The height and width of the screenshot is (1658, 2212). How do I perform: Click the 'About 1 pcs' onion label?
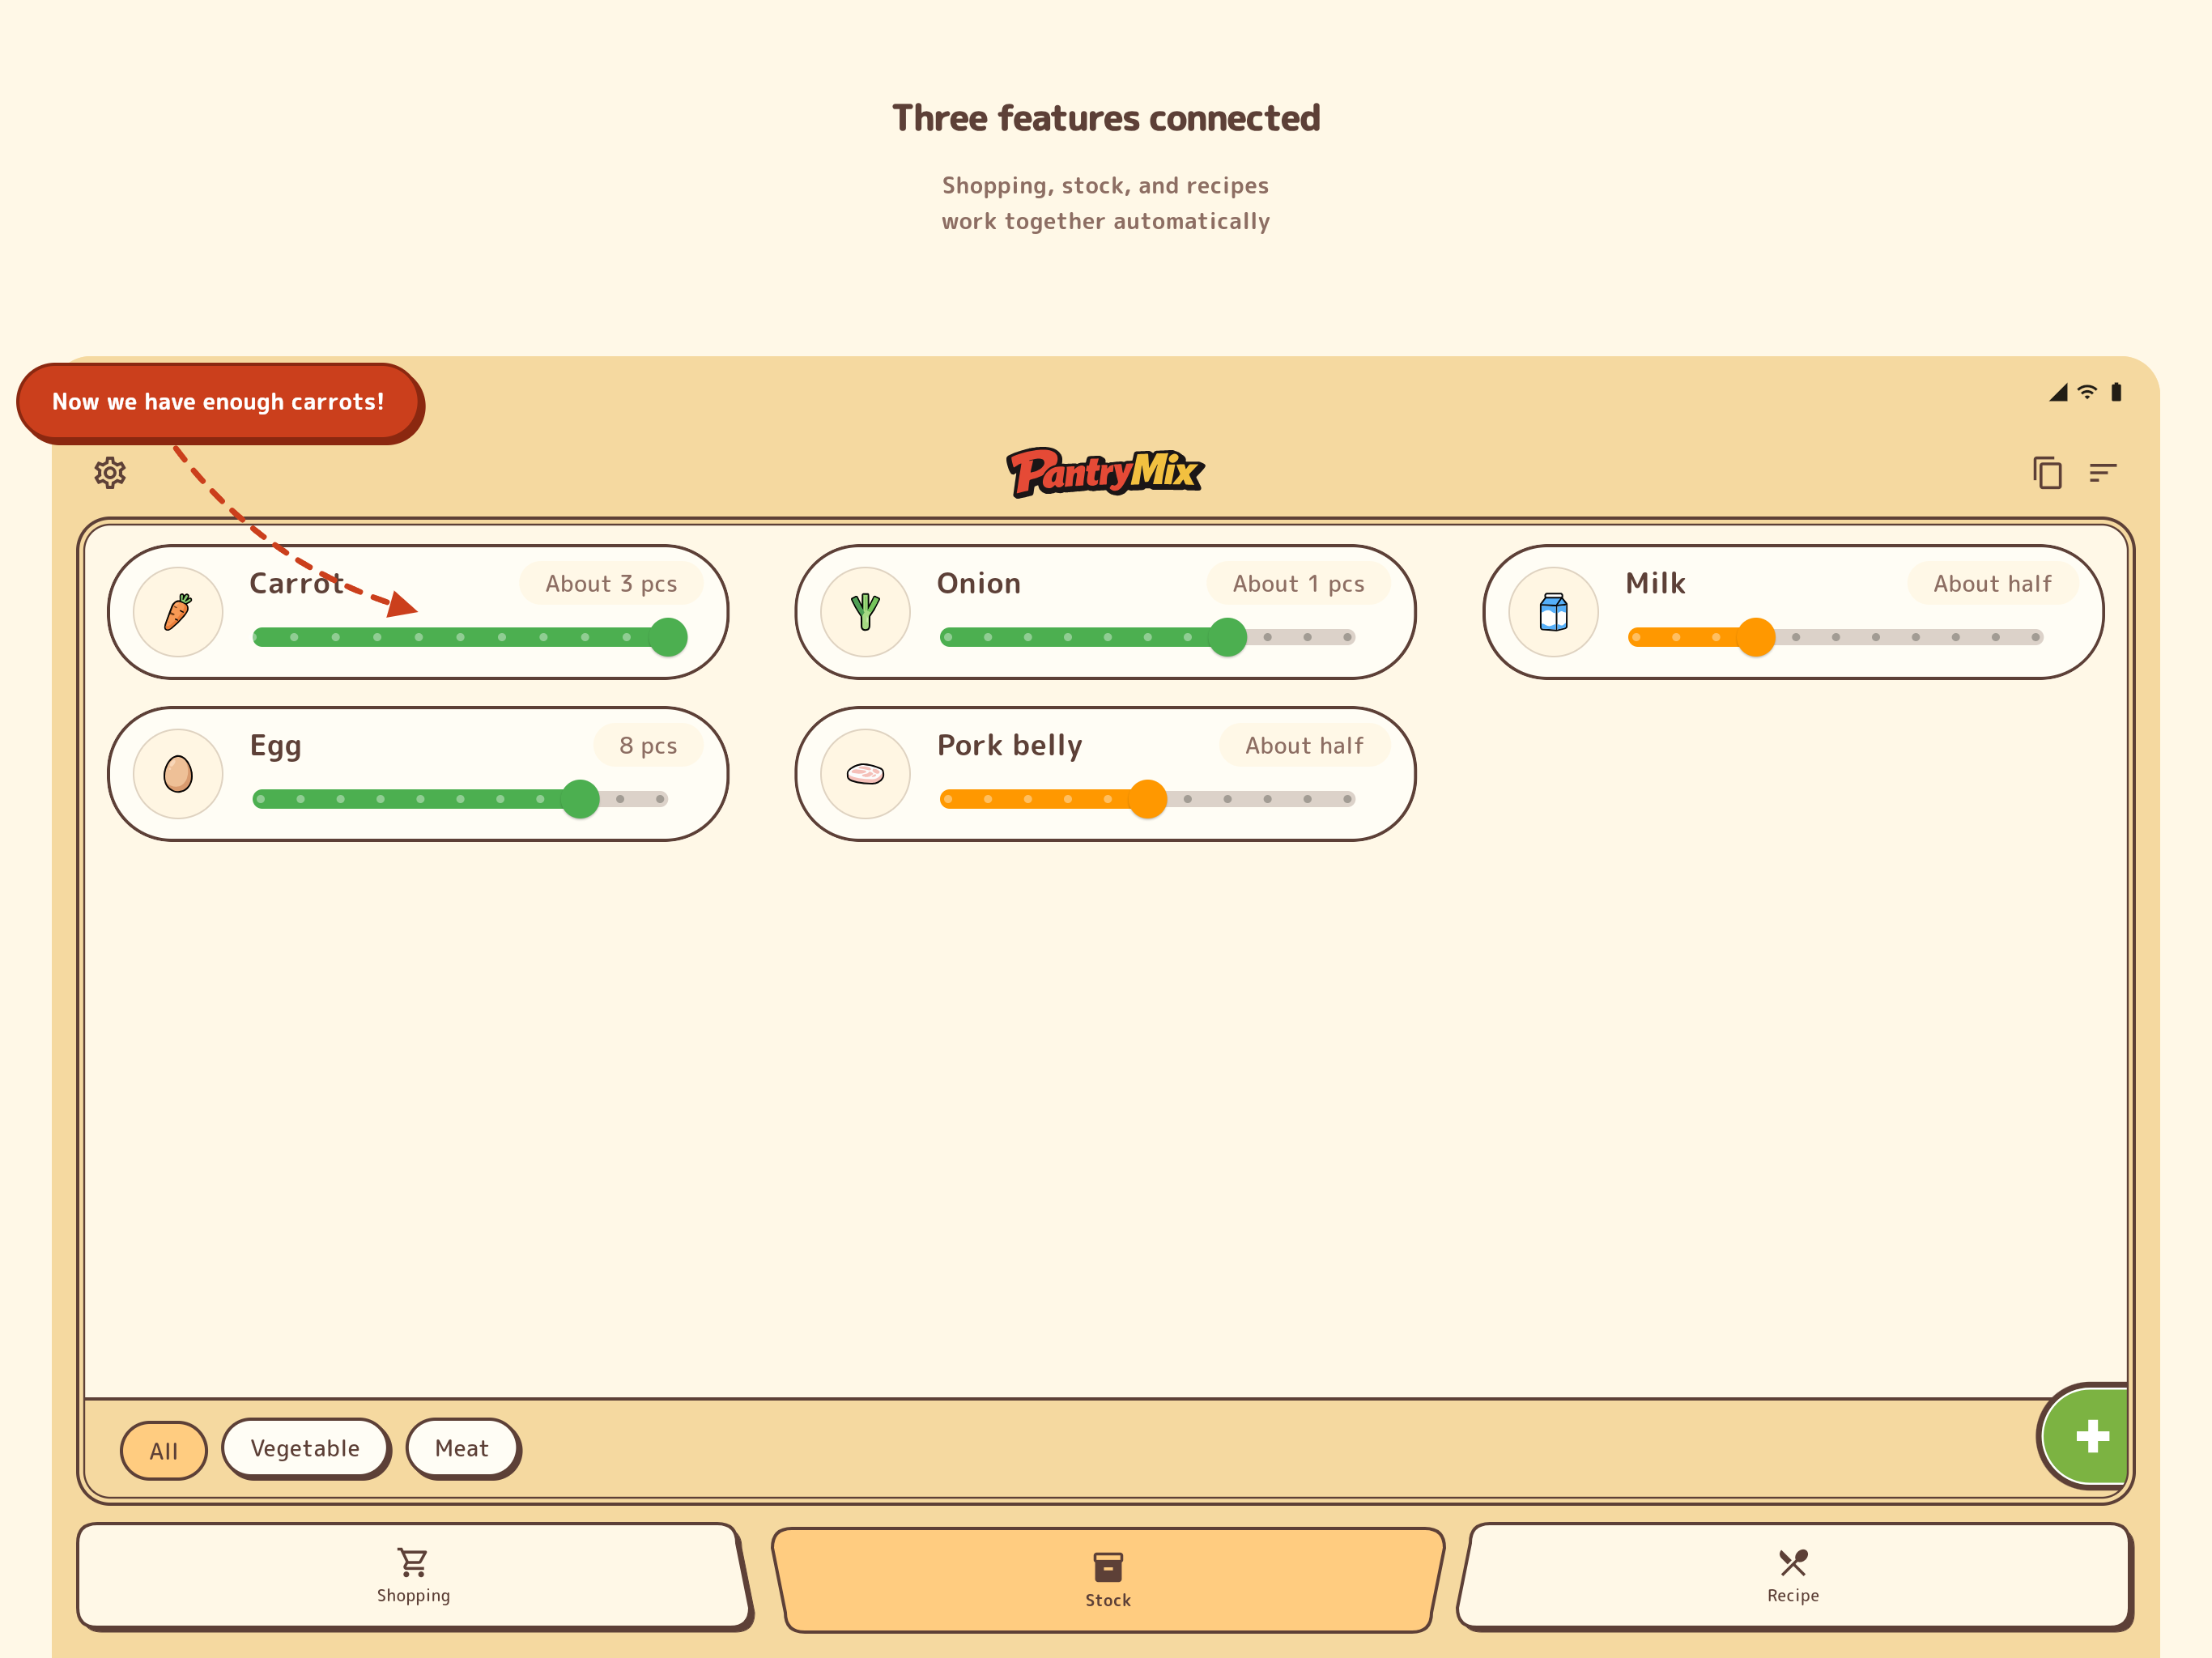pos(1298,584)
